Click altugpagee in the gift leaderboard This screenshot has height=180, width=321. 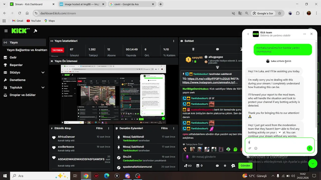tap(215, 57)
